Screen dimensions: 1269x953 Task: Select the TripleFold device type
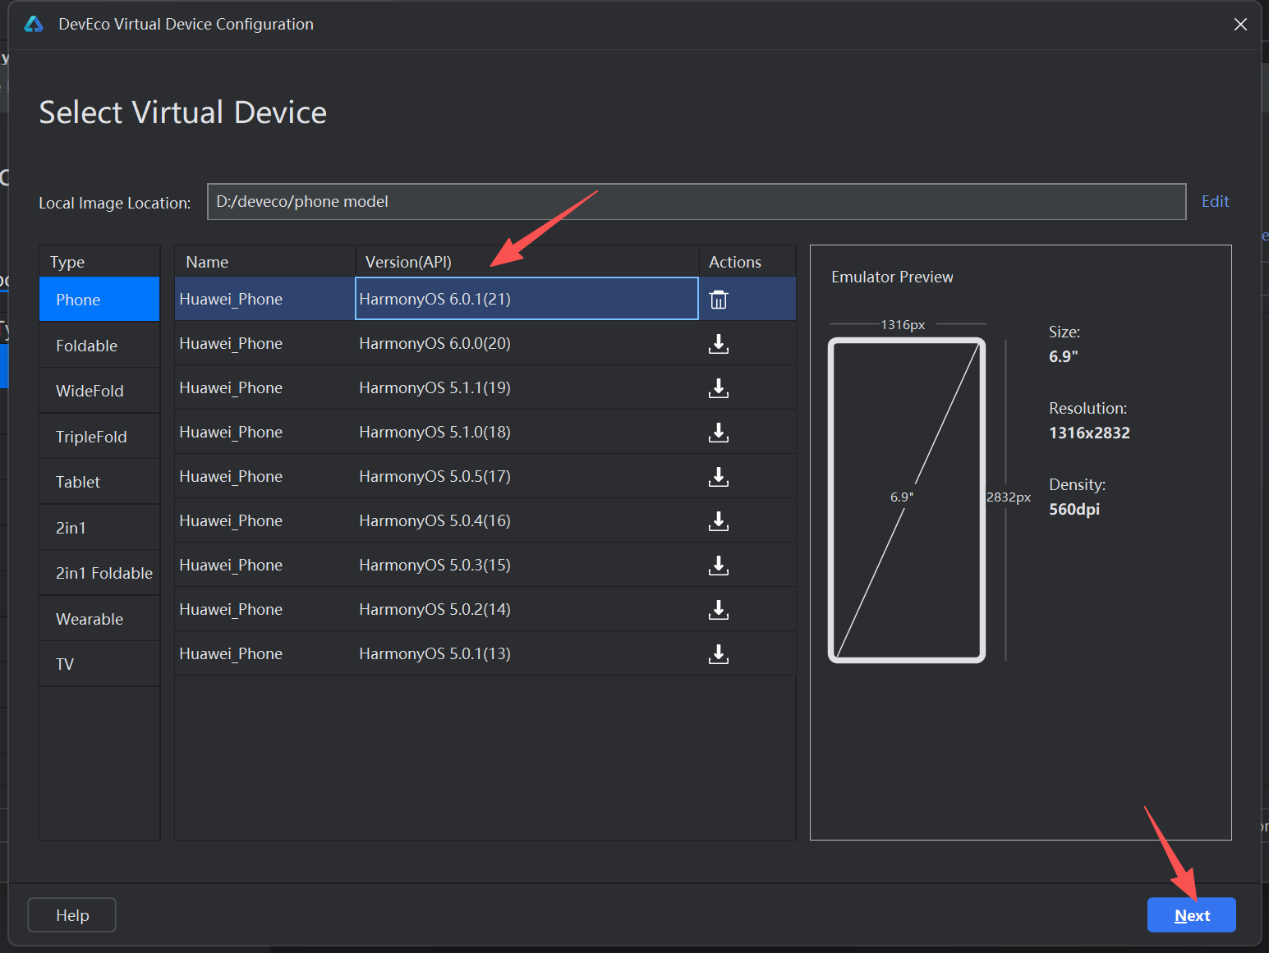(99, 437)
